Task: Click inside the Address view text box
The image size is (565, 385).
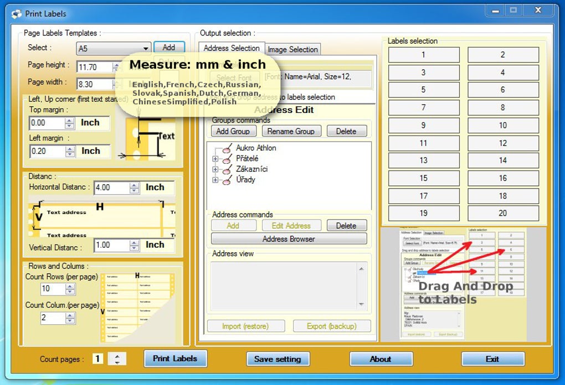Action: 285,287
